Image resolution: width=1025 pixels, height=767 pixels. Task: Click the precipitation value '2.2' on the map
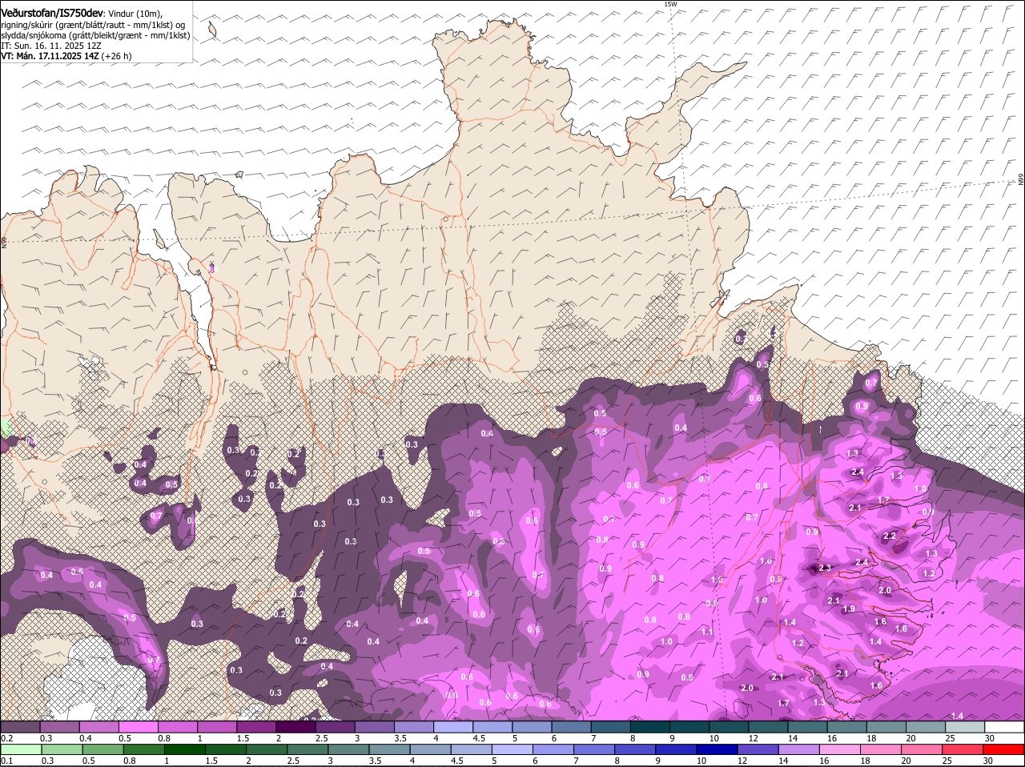pos(889,536)
